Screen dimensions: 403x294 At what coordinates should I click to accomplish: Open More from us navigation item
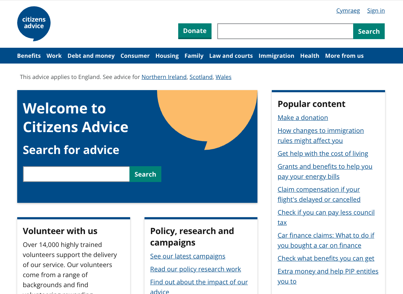[x=345, y=56]
